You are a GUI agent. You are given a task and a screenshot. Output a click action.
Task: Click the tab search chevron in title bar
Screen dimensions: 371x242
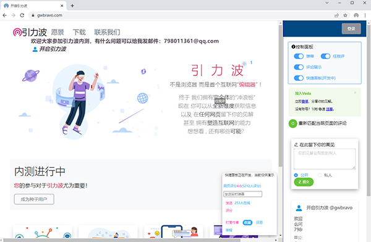327,3
